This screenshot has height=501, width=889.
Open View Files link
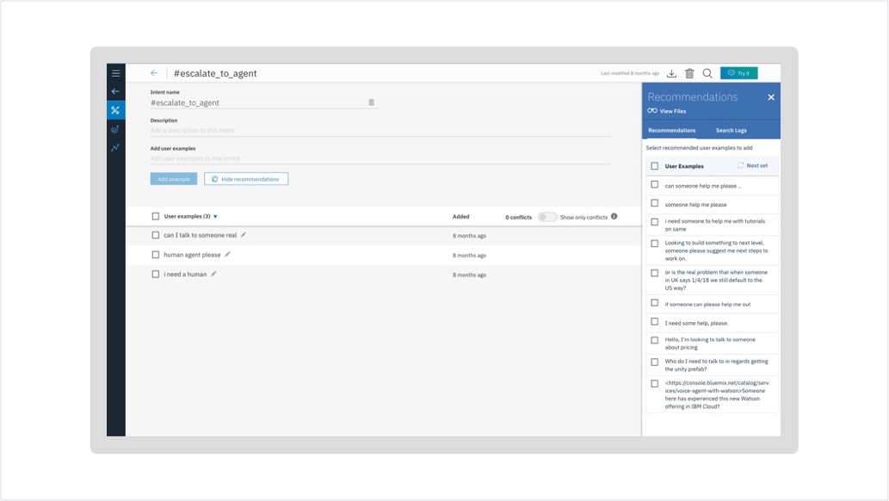(x=667, y=111)
